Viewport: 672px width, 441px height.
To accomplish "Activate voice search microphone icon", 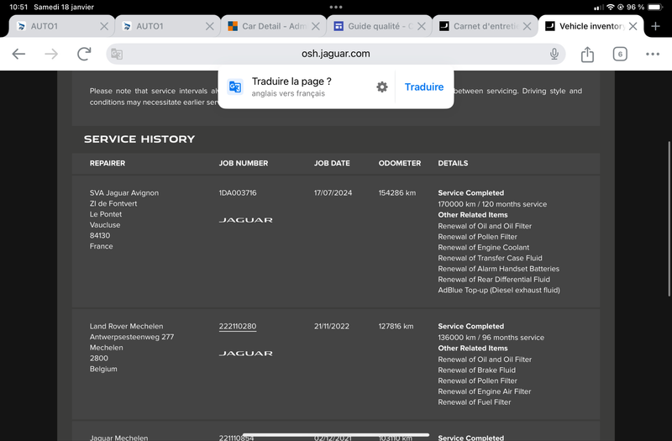I will pyautogui.click(x=554, y=54).
